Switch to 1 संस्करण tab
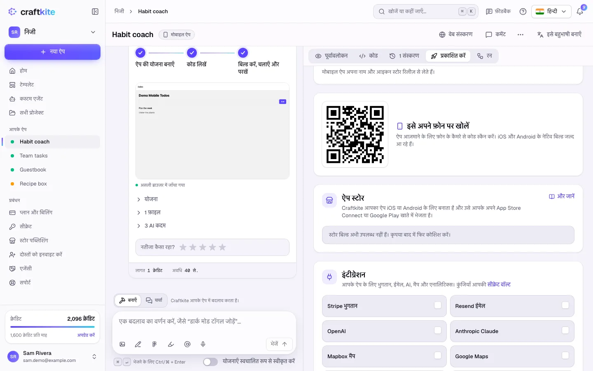The width and height of the screenshot is (593, 371). pyautogui.click(x=404, y=56)
